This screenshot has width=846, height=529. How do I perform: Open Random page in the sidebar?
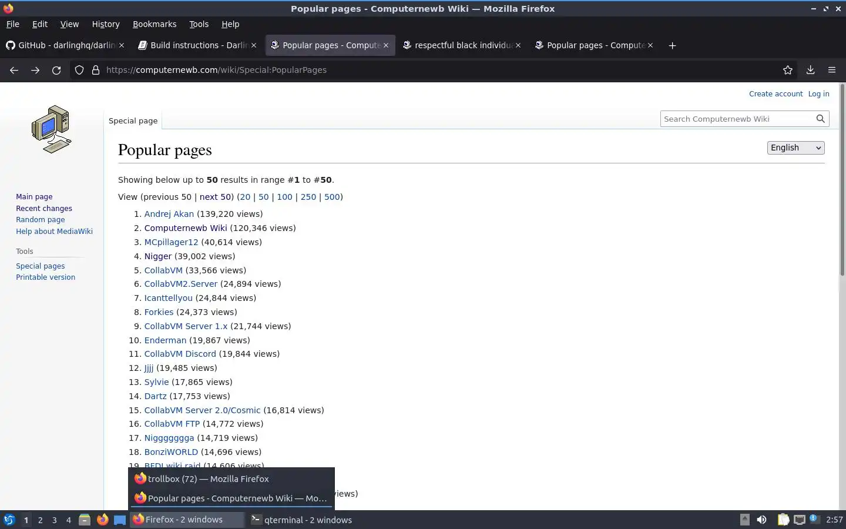tap(41, 220)
